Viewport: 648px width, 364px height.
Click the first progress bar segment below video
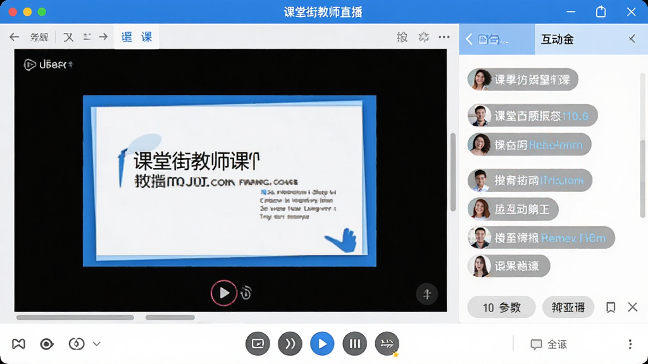(x=75, y=317)
